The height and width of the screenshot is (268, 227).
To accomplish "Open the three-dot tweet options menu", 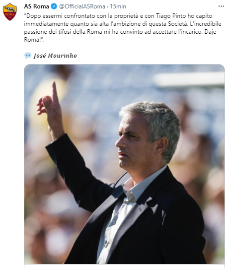I will click(221, 6).
